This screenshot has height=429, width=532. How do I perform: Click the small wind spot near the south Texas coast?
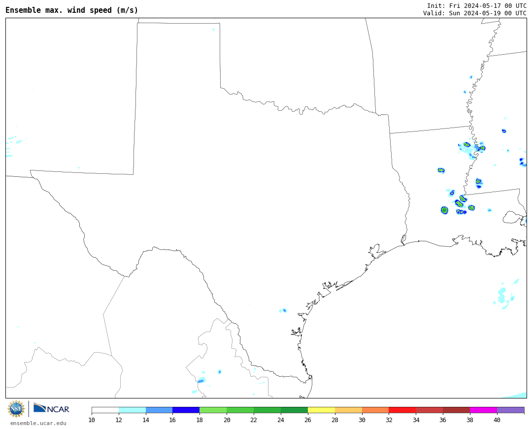[283, 310]
